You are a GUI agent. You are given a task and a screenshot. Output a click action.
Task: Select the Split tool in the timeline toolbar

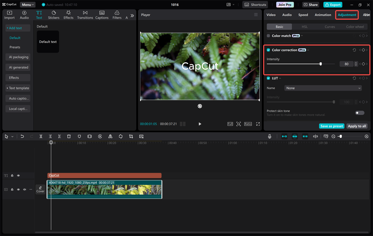pos(41,136)
